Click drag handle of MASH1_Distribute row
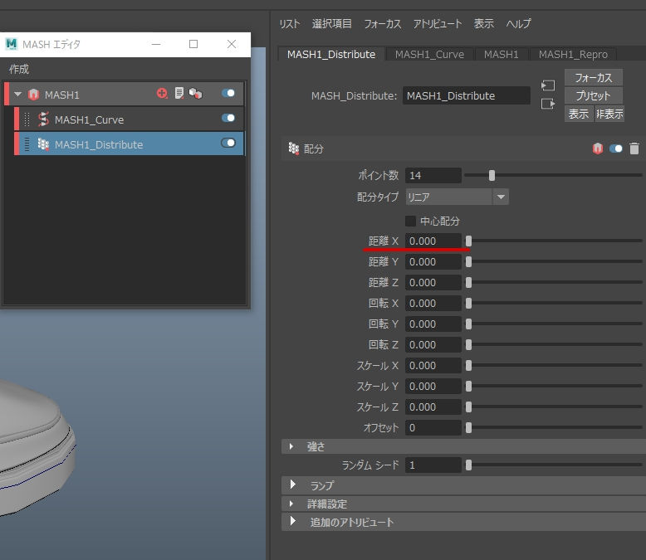The image size is (646, 560). point(27,144)
